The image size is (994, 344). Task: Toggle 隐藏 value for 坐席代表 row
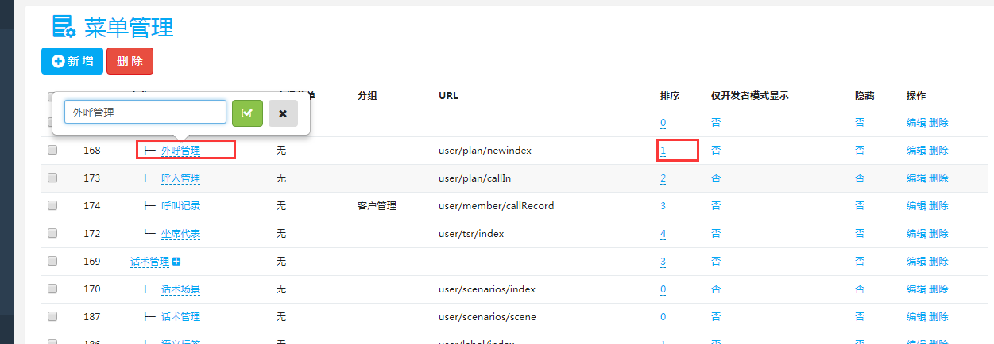(860, 234)
